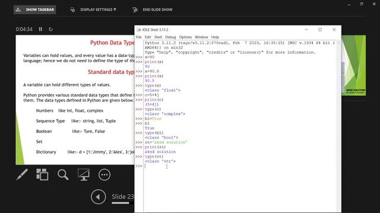
Task: Click the line bl=True
Action: coord(153,118)
